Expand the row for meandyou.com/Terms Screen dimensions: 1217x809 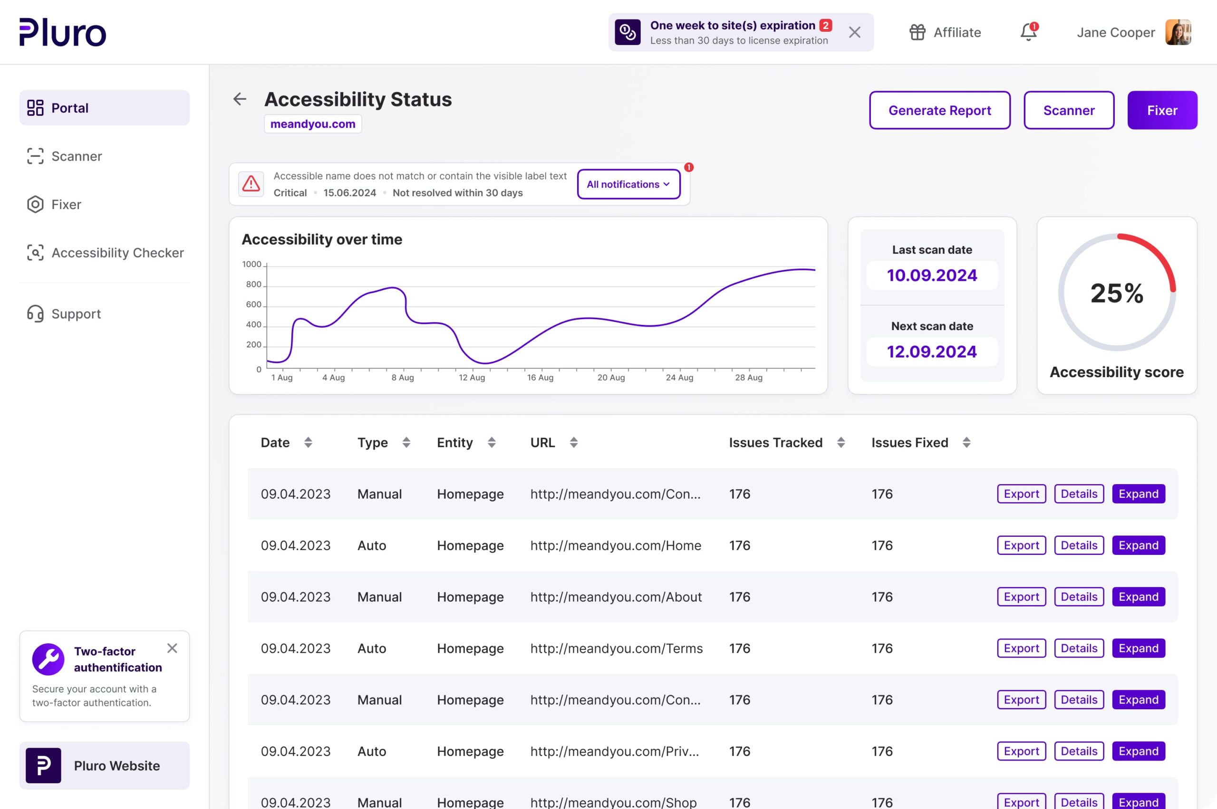coord(1139,648)
